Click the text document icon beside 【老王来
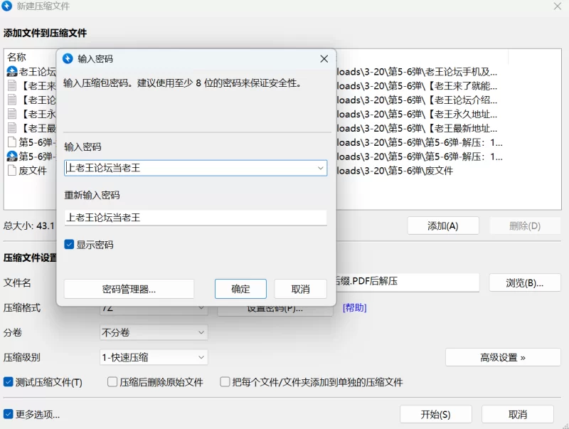Image resolution: width=569 pixels, height=429 pixels. point(12,85)
